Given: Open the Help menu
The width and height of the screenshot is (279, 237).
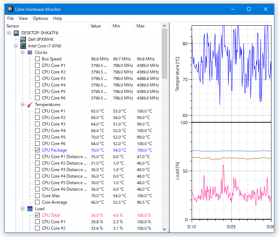Looking at the screenshot, I should tap(57, 18).
